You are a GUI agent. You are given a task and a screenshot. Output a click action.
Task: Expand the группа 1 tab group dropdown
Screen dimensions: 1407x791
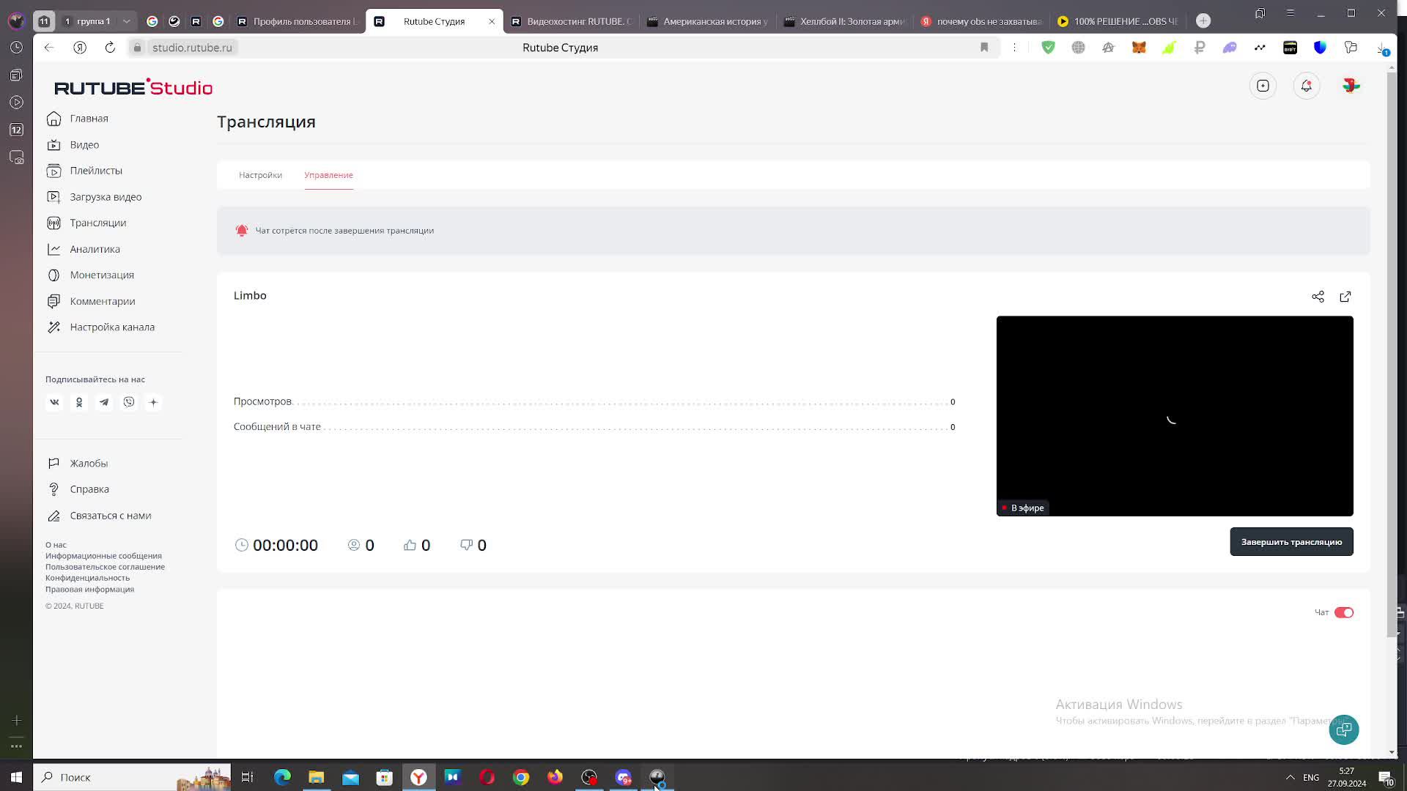(x=126, y=21)
